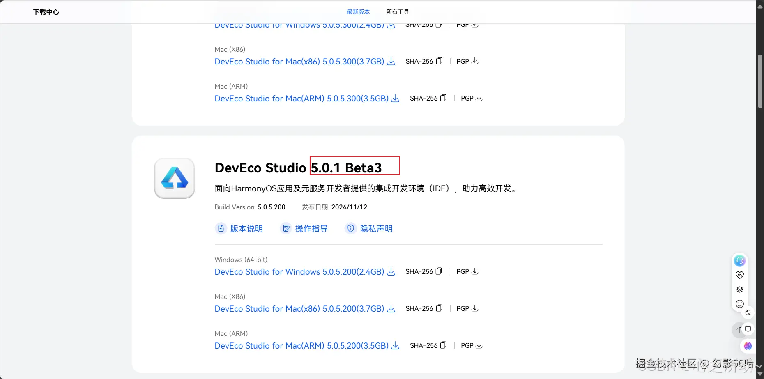
Task: Copy SHA-256 for Windows 5.0.5.200
Action: [439, 271]
